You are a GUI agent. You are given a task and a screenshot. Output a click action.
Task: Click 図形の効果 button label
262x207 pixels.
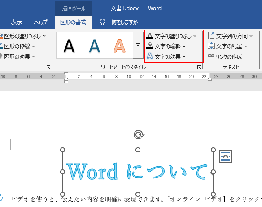pyautogui.click(x=17, y=56)
